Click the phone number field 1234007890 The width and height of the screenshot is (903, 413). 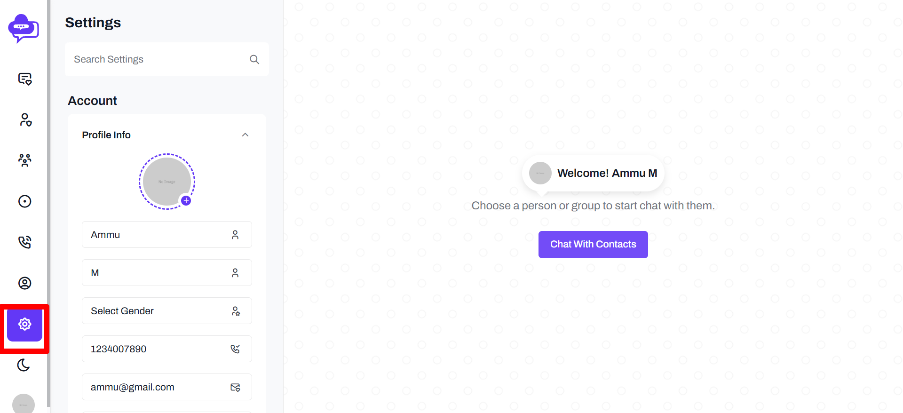(167, 349)
